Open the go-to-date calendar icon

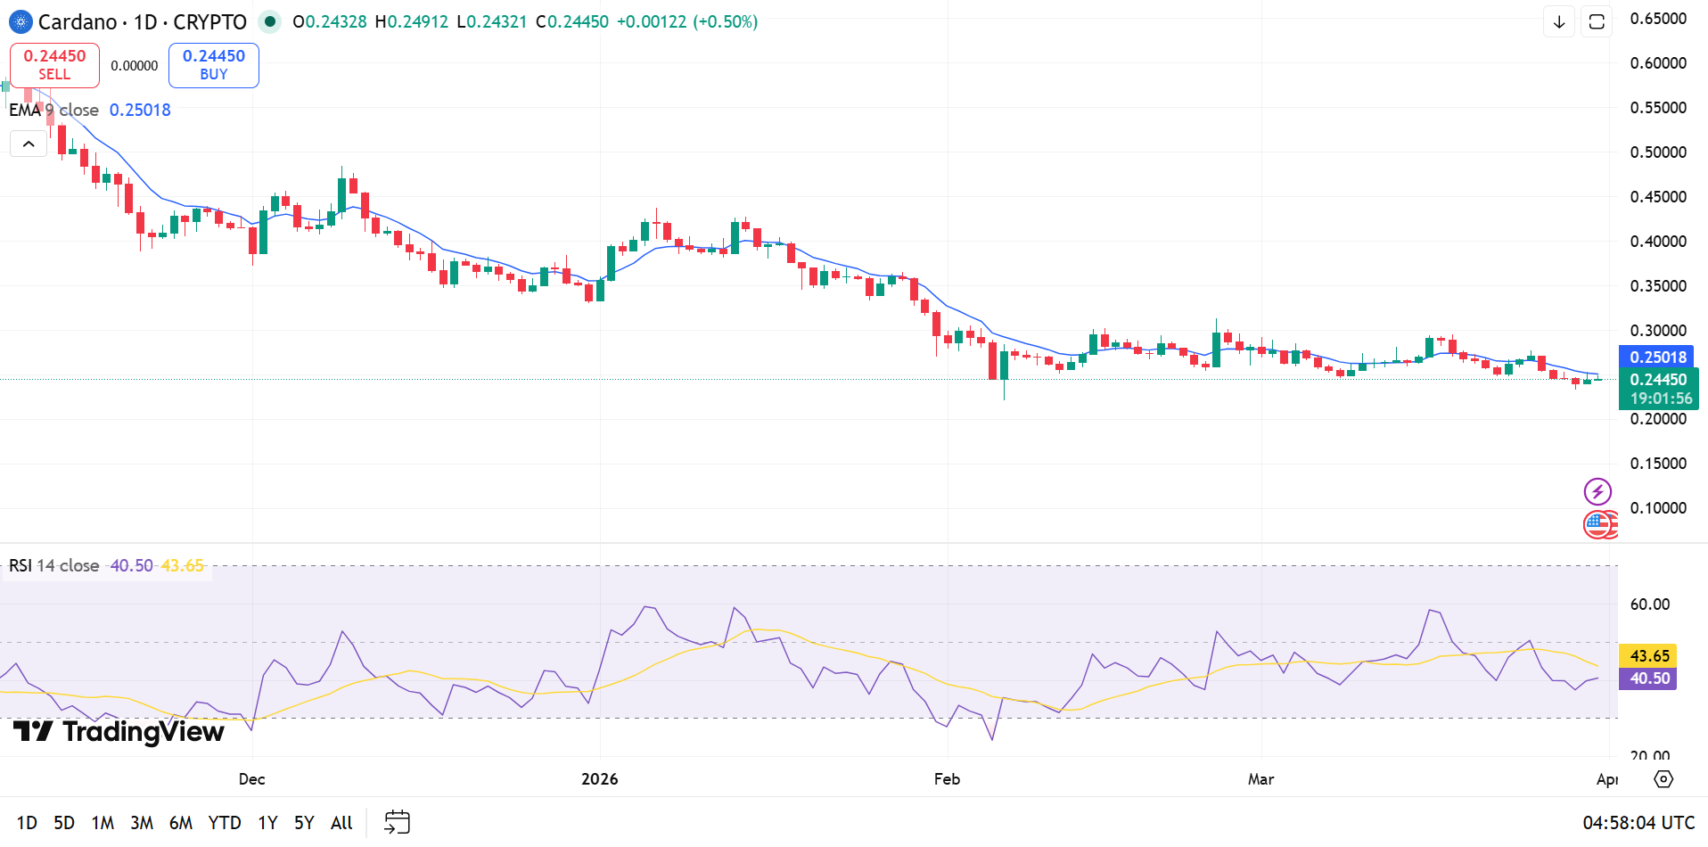coord(397,822)
